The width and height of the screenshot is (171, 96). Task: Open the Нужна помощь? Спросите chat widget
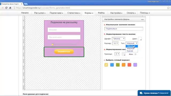[x=154, y=93]
